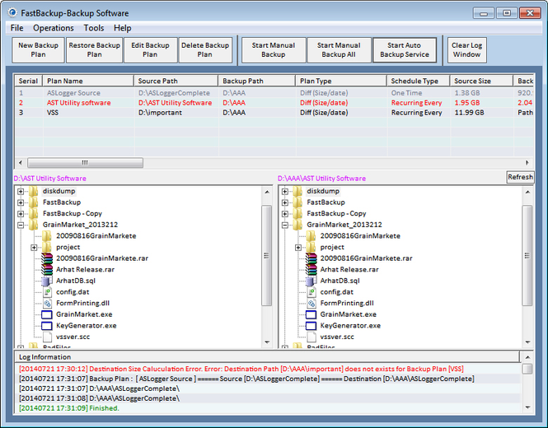Click Restore Backup Plan button
Image resolution: width=548 pixels, height=428 pixels.
[x=95, y=50]
